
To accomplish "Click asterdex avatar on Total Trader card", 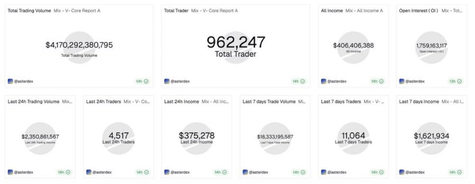I will point(167,81).
